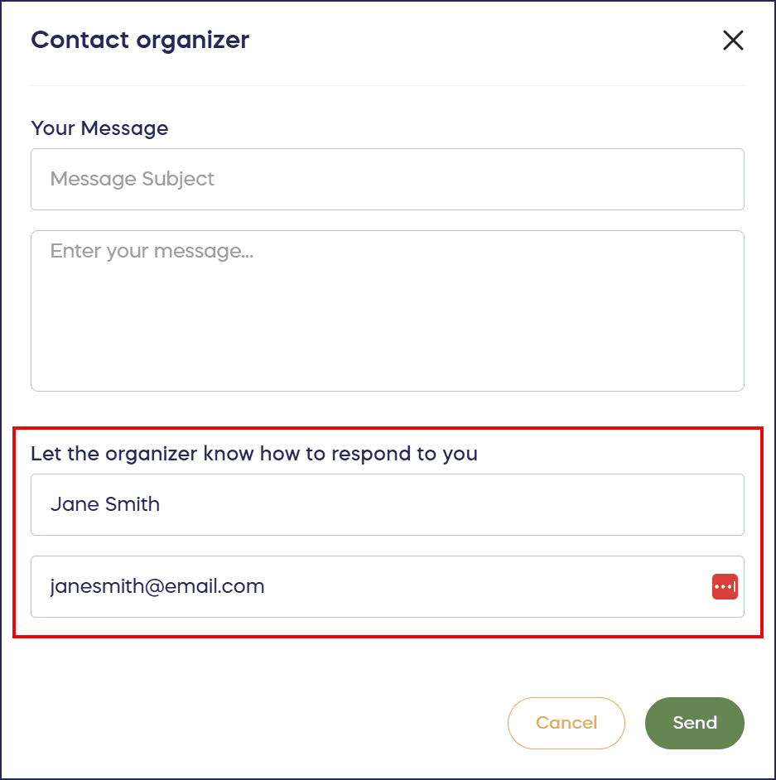This screenshot has height=780, width=776.
Task: Click the "Enter your message..." placeholder text
Action: 152,251
